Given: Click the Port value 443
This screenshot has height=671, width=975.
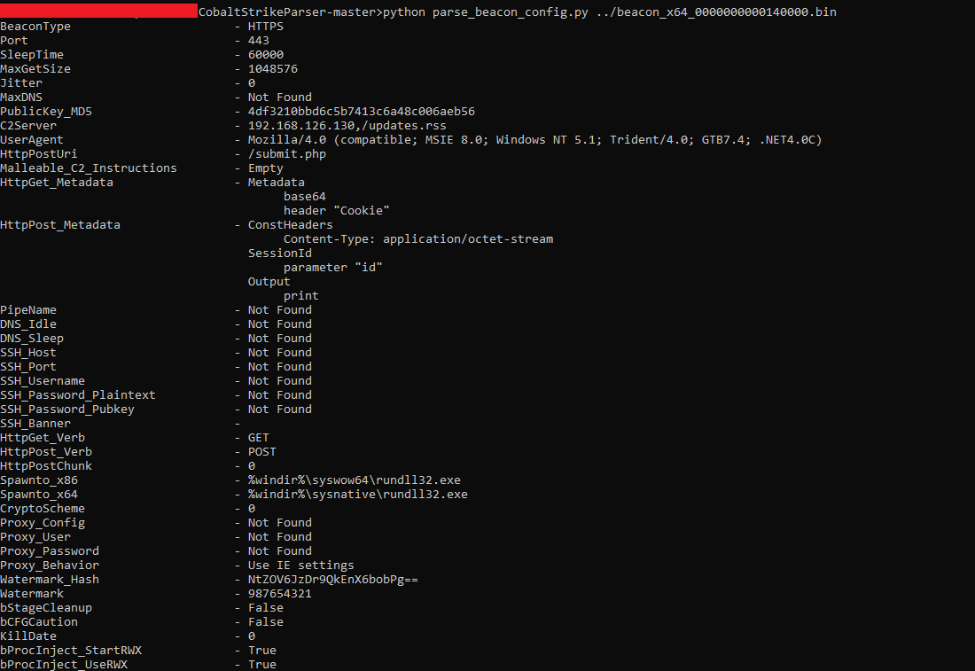Looking at the screenshot, I should (x=259, y=41).
